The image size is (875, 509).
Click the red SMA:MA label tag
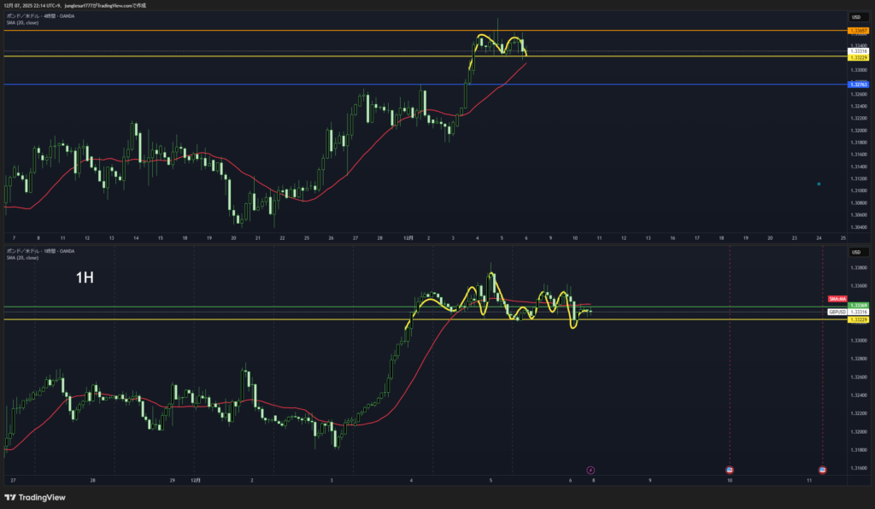click(x=837, y=299)
